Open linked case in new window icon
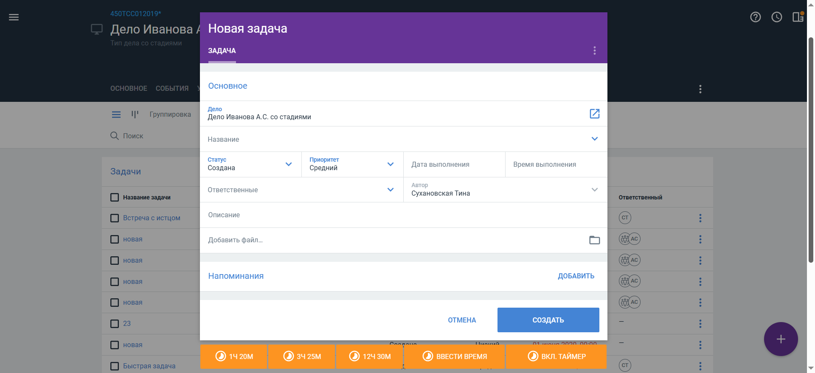The height and width of the screenshot is (373, 815). tap(594, 114)
